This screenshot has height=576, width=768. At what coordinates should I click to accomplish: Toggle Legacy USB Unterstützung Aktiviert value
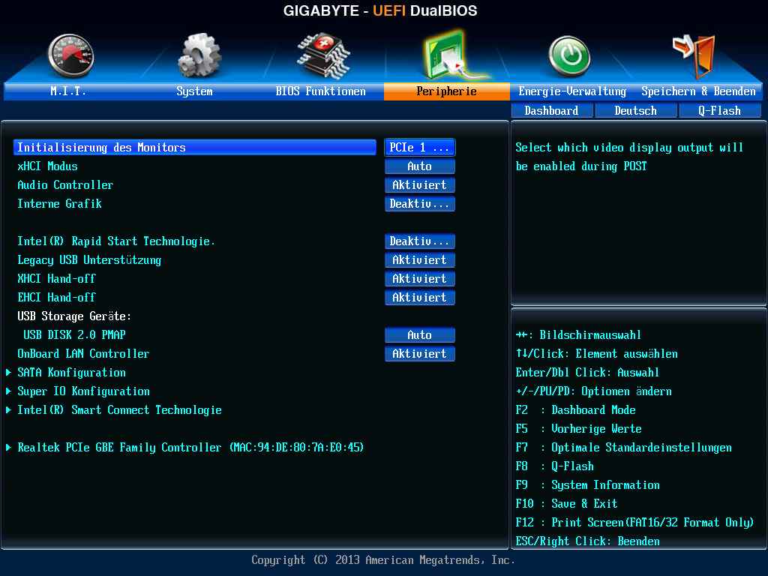pyautogui.click(x=420, y=260)
